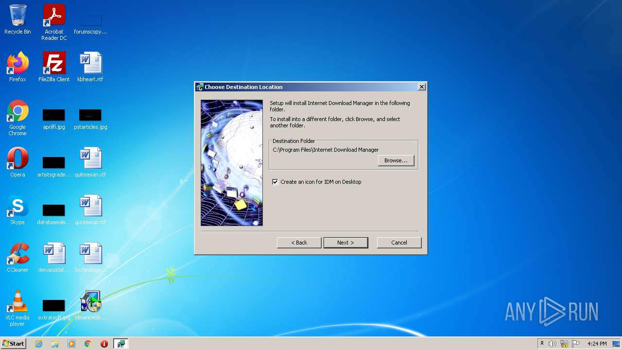The image size is (622, 350).
Task: Open Windows Media Player on taskbar
Action: point(71,344)
